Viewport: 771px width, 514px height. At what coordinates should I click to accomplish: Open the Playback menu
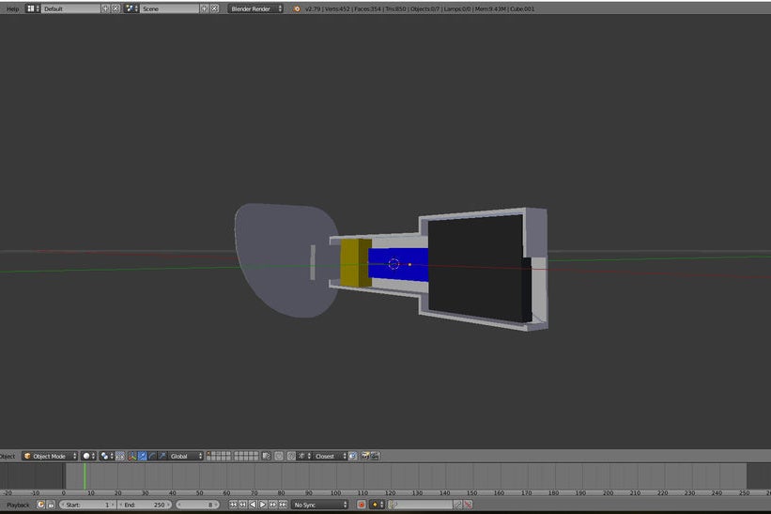18,505
